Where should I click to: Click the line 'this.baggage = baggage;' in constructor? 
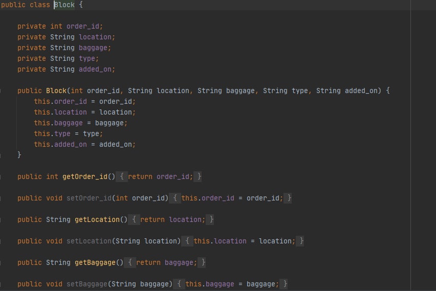coord(81,123)
